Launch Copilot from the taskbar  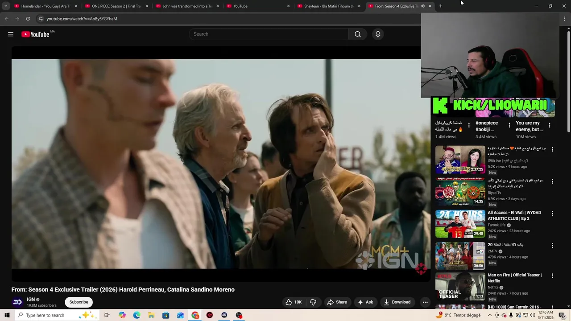pyautogui.click(x=122, y=315)
